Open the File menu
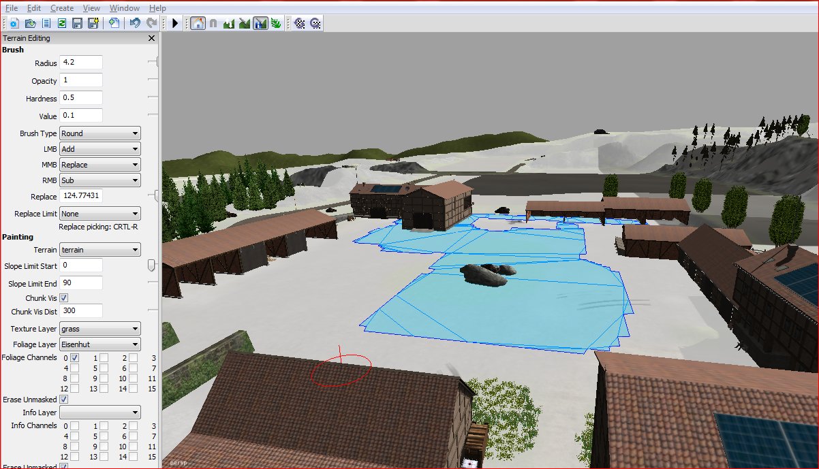819x469 pixels. pyautogui.click(x=12, y=8)
